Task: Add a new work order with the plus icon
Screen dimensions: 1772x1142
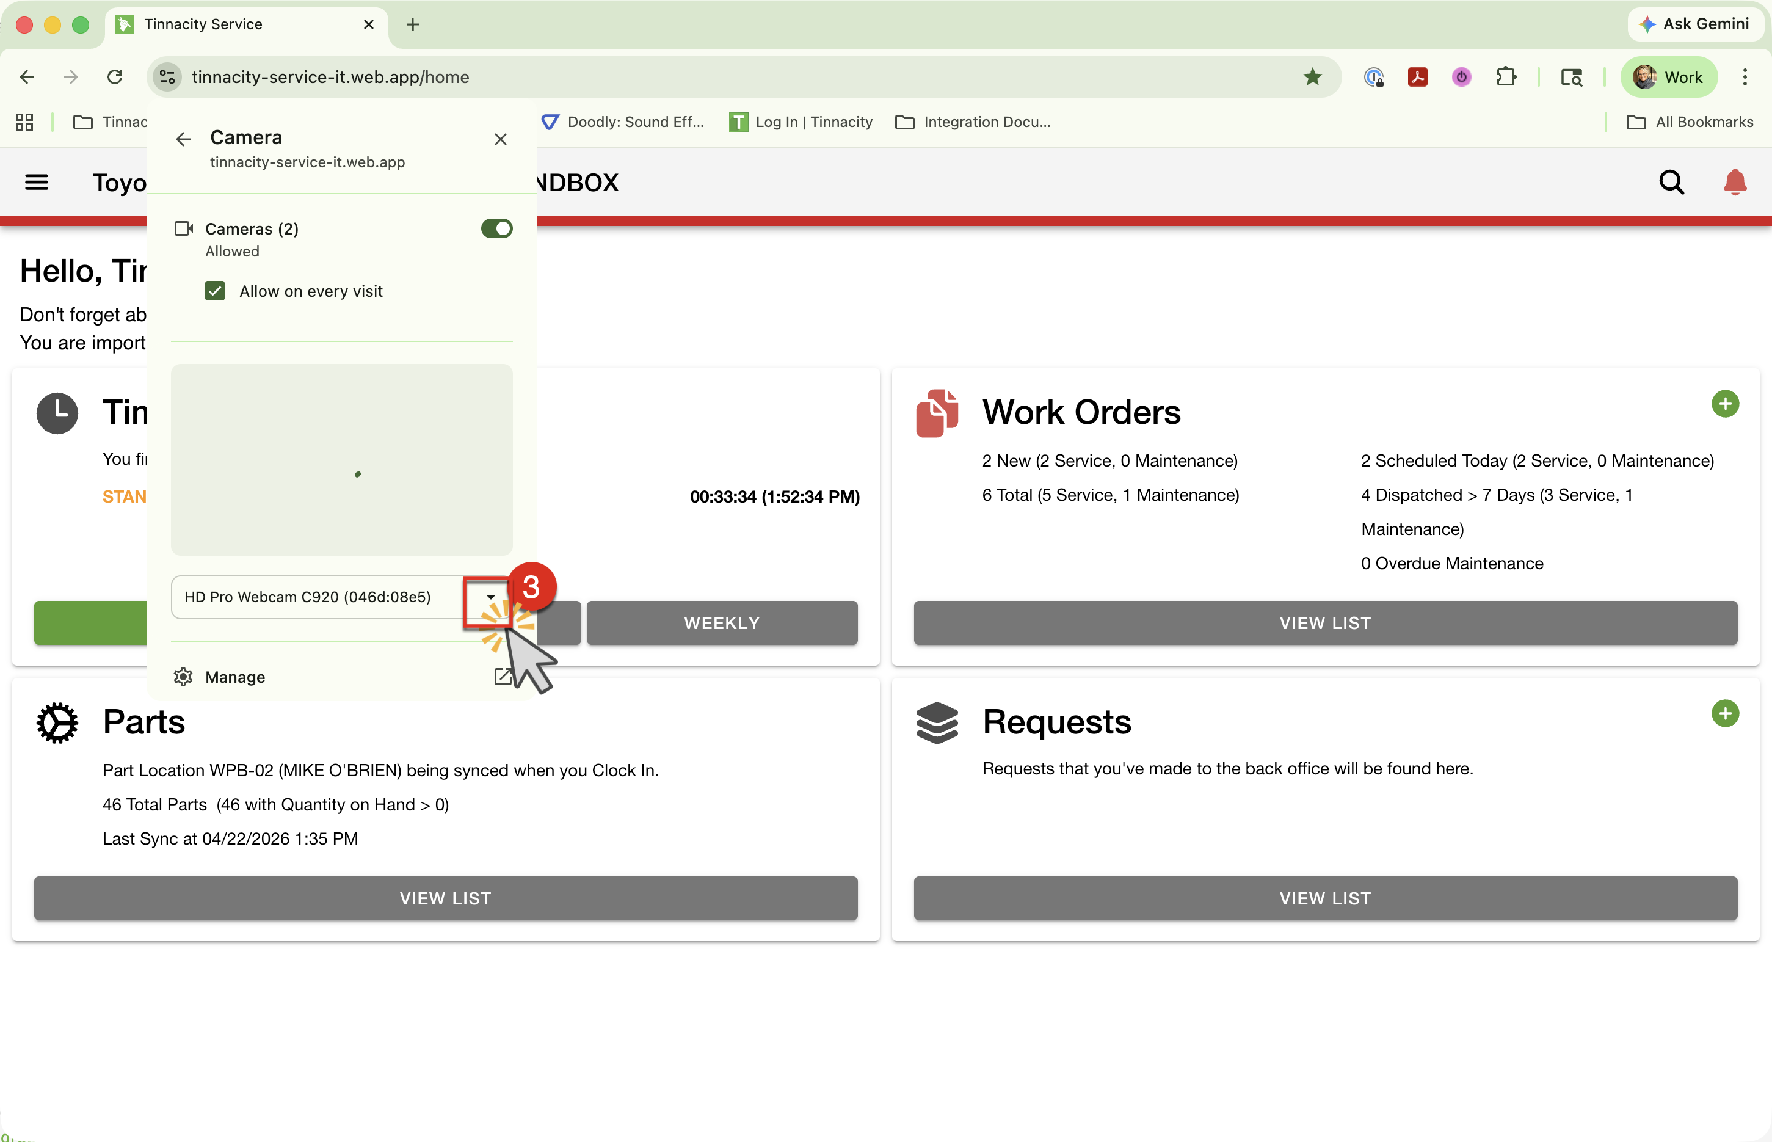Action: click(1724, 404)
